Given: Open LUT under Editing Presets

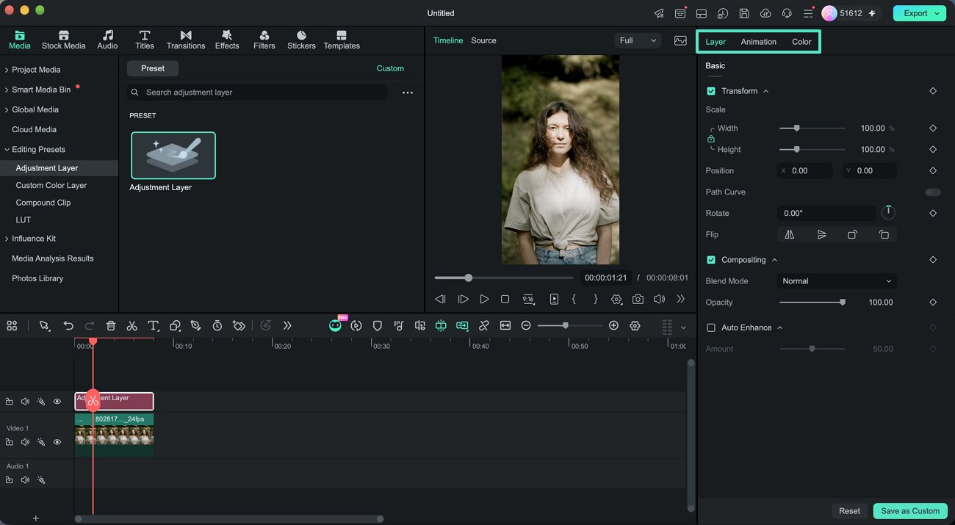Looking at the screenshot, I should (24, 220).
